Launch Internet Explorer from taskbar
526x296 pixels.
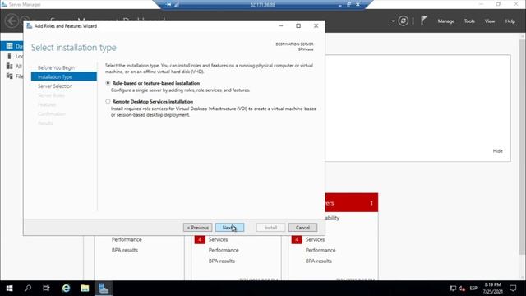pos(66,289)
